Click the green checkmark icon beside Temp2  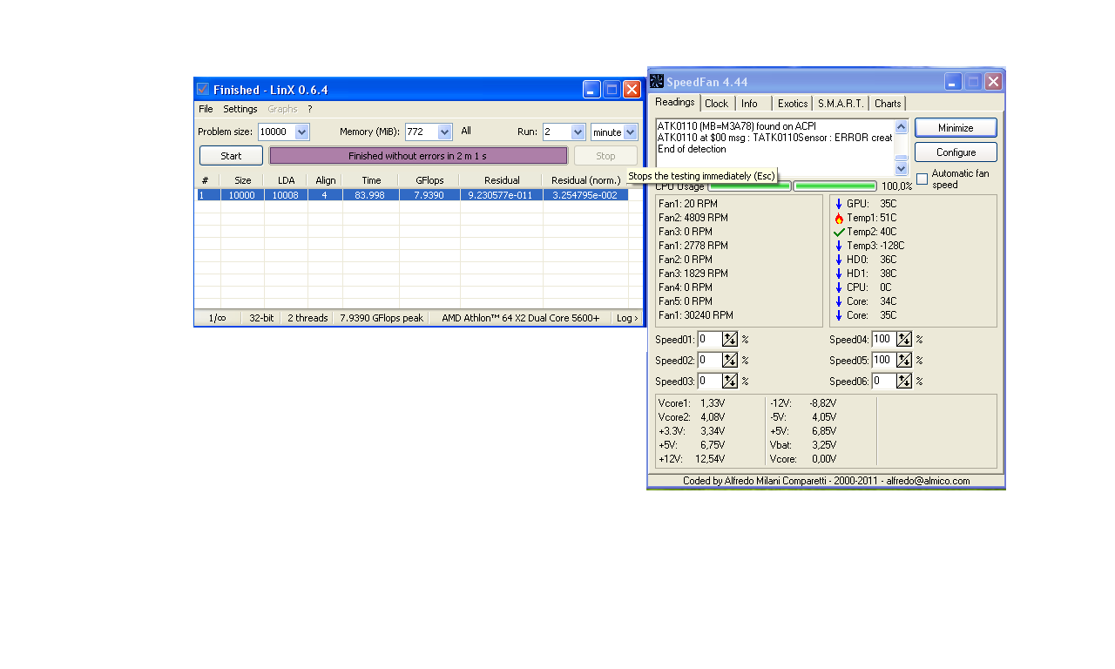coord(839,232)
